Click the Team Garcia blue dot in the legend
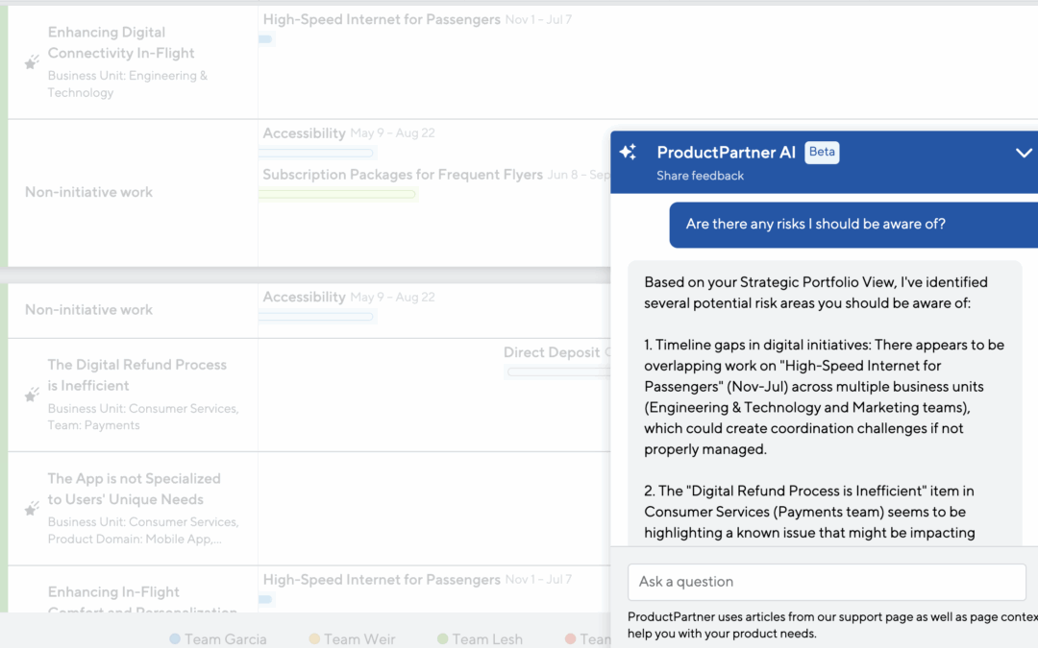This screenshot has height=648, width=1038. [x=175, y=638]
